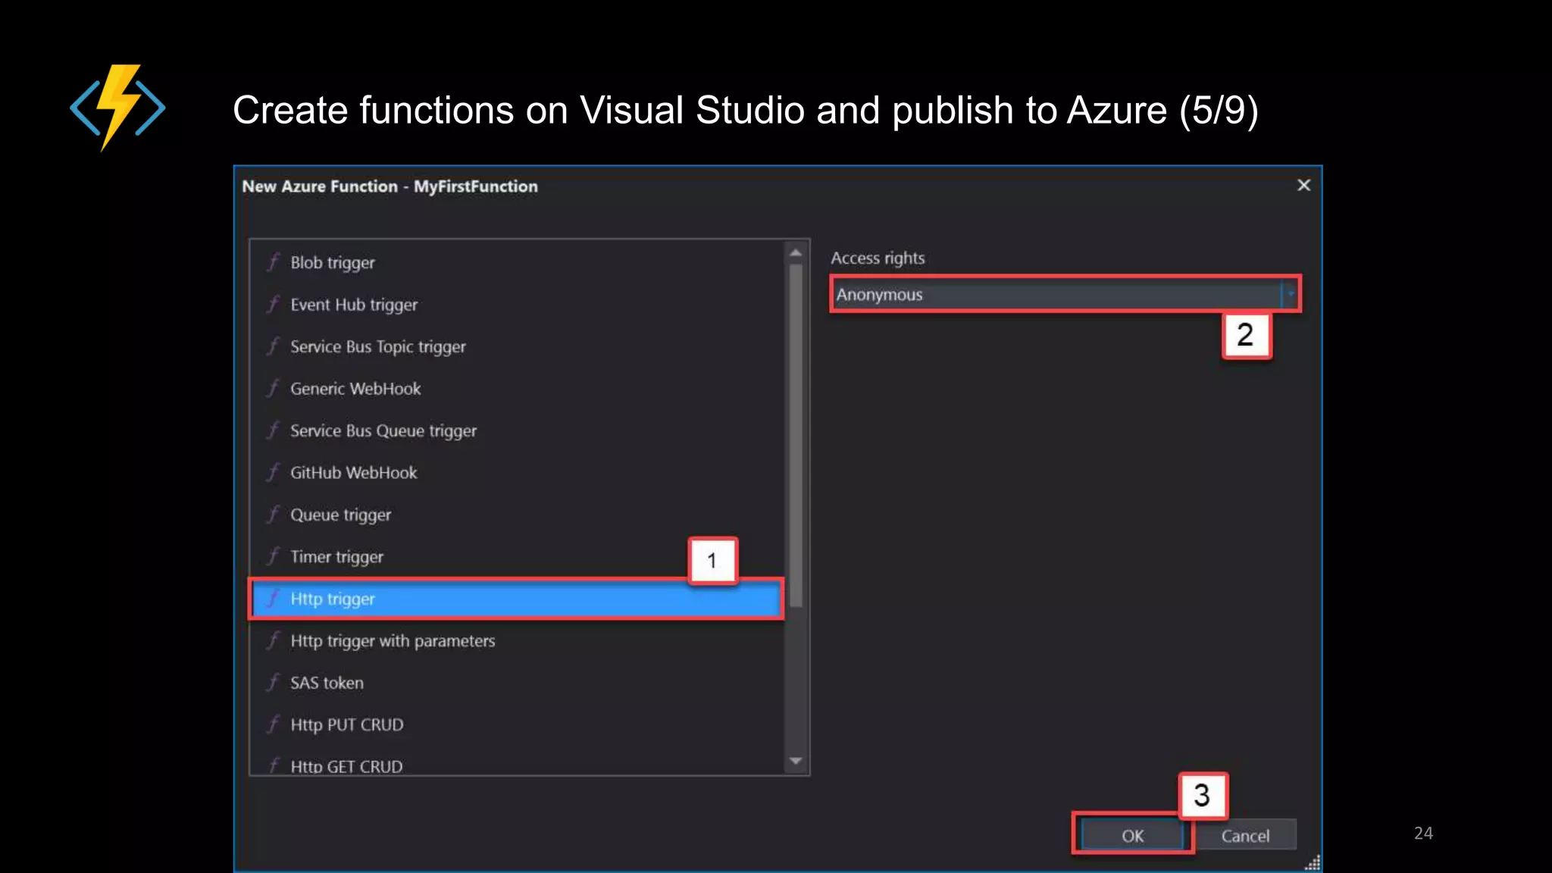The image size is (1552, 873).
Task: Click the template list scrollbar thumb
Action: point(796,435)
